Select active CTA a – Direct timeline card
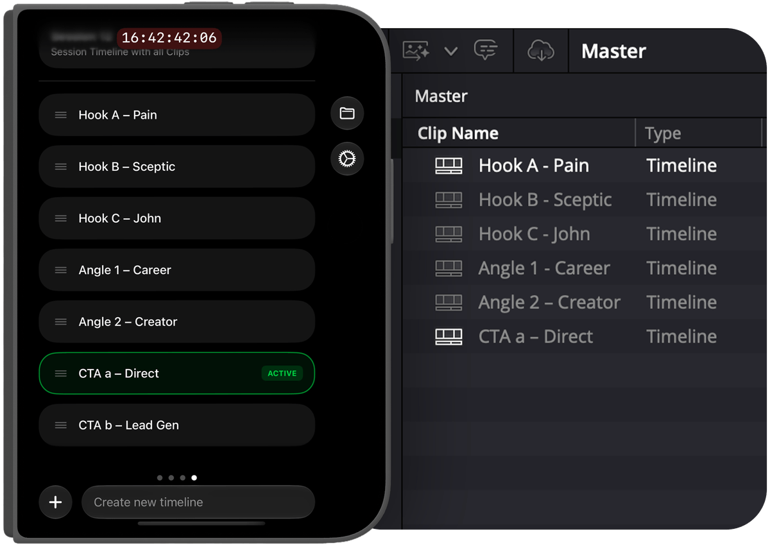Screen dimensions: 770x550 click(x=177, y=374)
